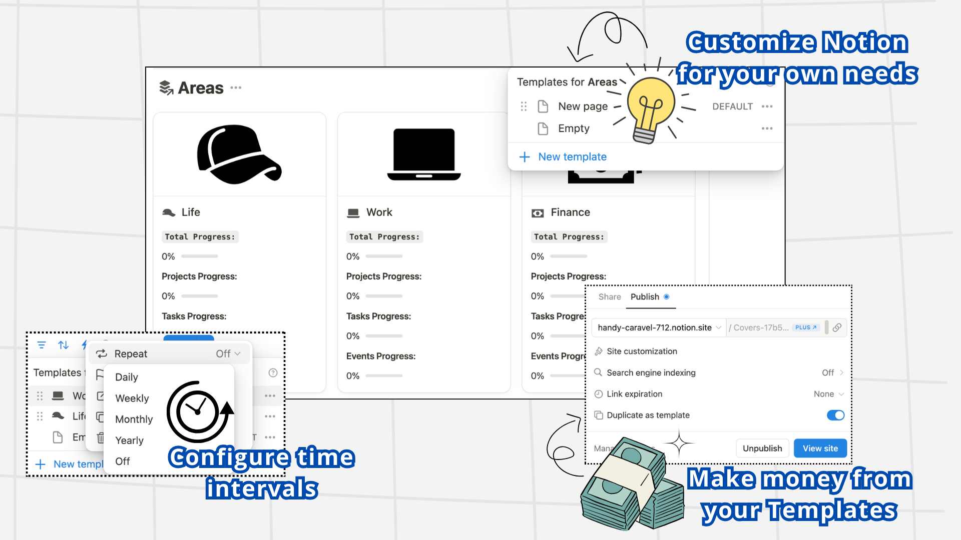Choose Weekly repeat option
Image resolution: width=961 pixels, height=540 pixels.
(x=132, y=398)
